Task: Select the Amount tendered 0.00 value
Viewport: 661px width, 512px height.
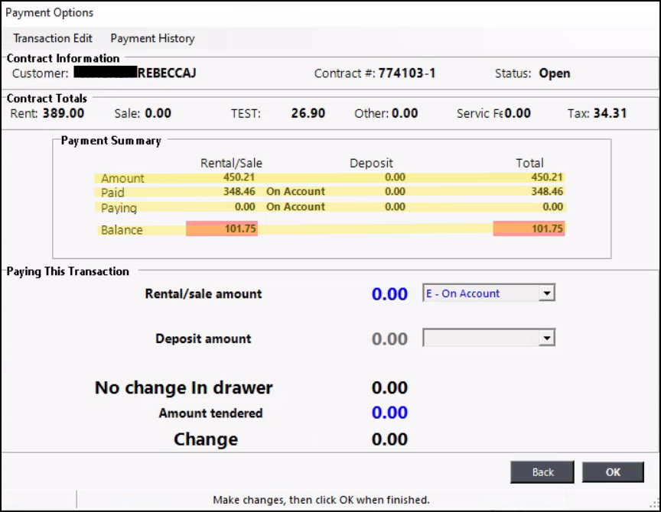Action: coord(389,413)
